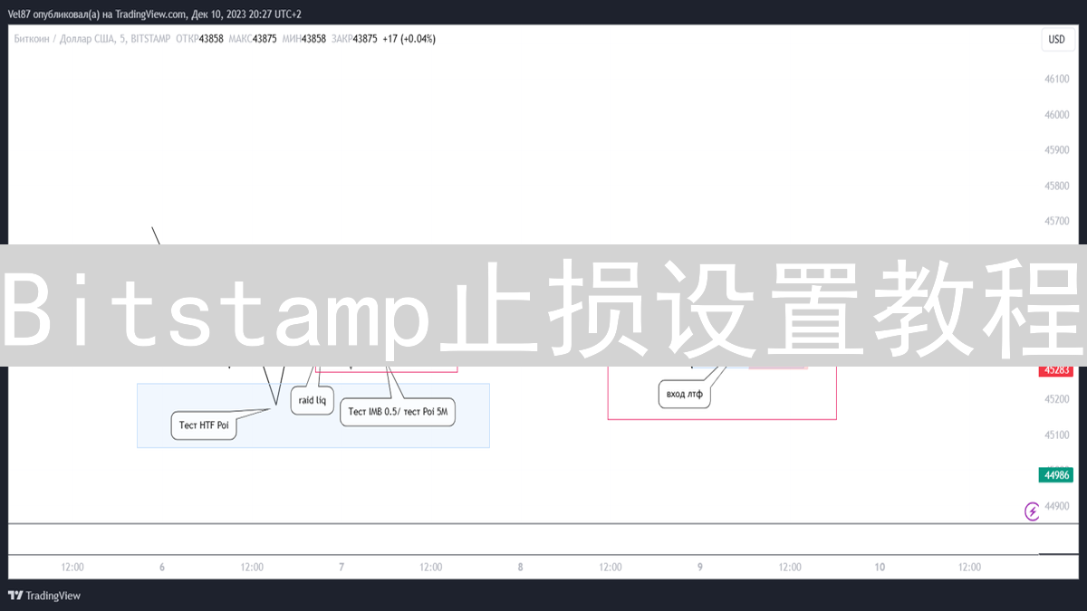The image size is (1087, 611).
Task: Click date label 7 on time axis
Action: coord(341,568)
